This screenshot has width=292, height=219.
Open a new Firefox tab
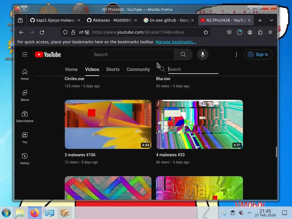point(260,20)
